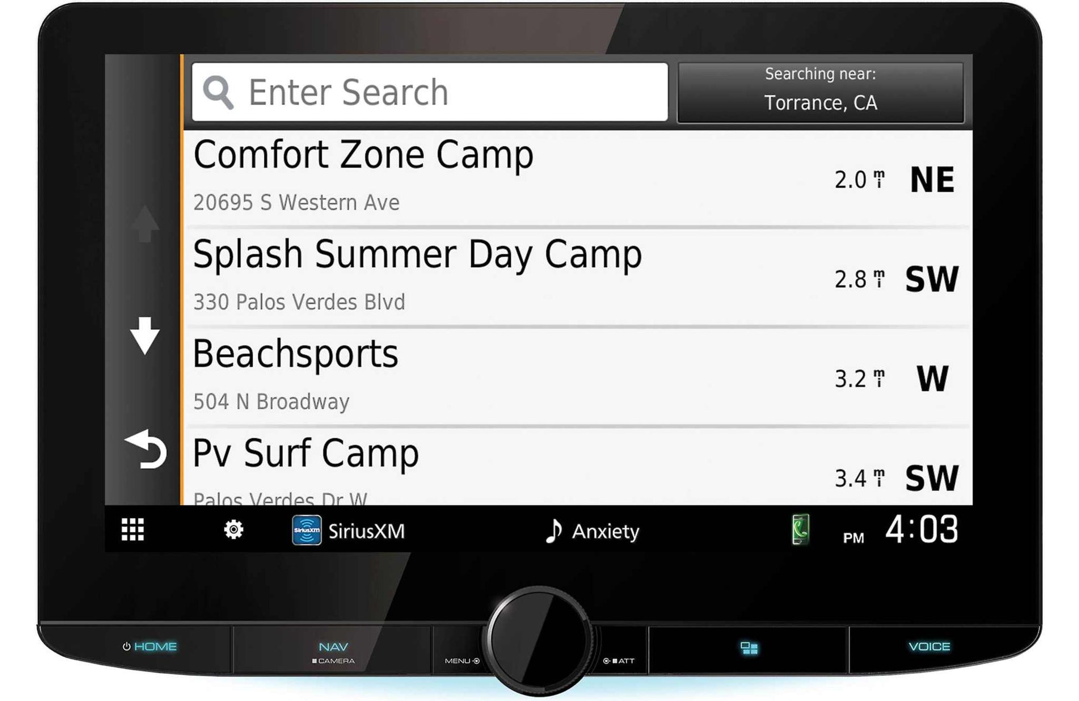Page up with the dimmed up arrow
Screen dimensions: 1079x701
(x=145, y=223)
